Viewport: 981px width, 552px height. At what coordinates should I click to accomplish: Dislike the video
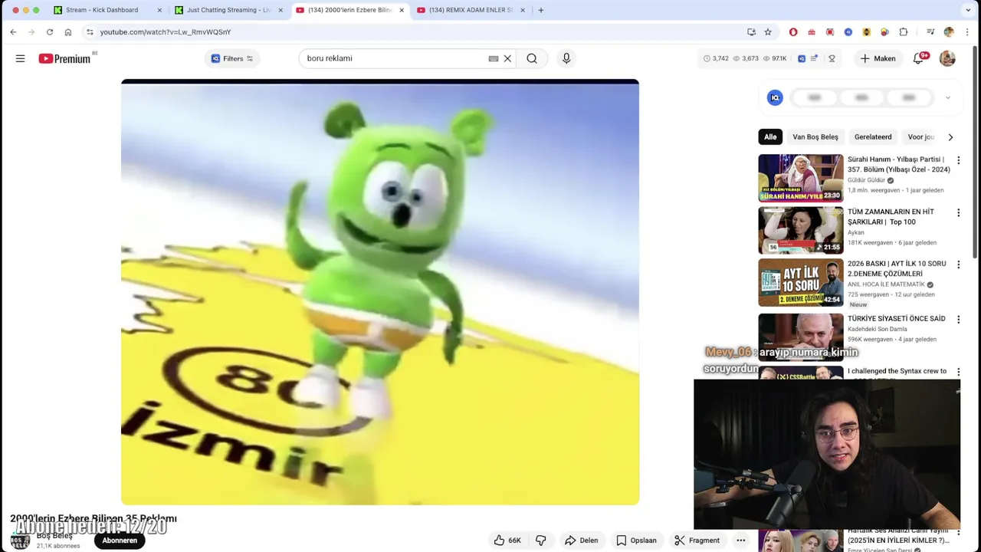point(541,540)
